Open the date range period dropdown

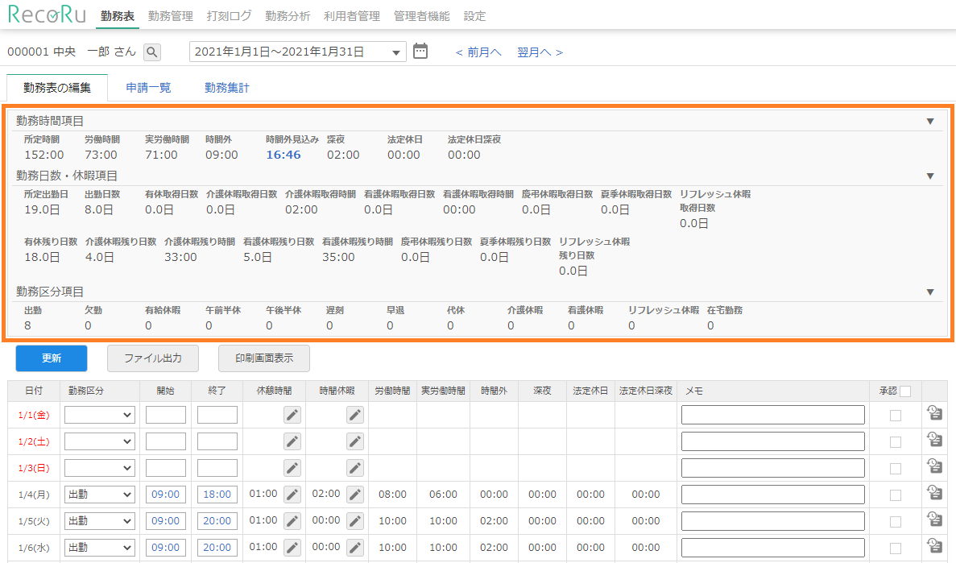[x=297, y=52]
